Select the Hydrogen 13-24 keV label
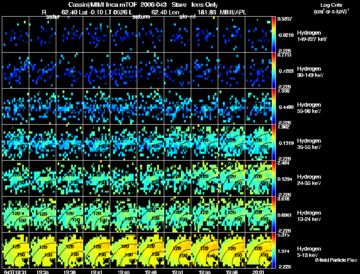360x274 pixels. (x=309, y=216)
